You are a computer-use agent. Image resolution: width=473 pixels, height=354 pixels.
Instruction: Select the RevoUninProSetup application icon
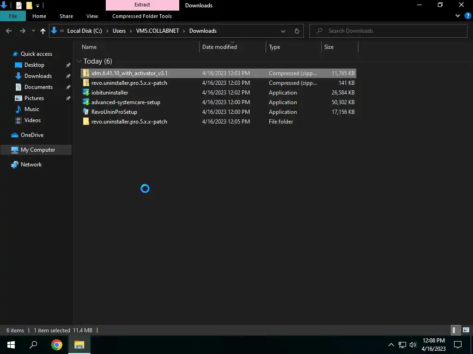(86, 112)
